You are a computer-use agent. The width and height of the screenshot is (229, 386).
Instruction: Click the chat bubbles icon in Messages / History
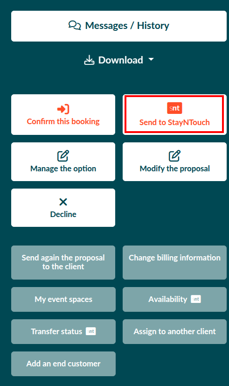point(75,25)
